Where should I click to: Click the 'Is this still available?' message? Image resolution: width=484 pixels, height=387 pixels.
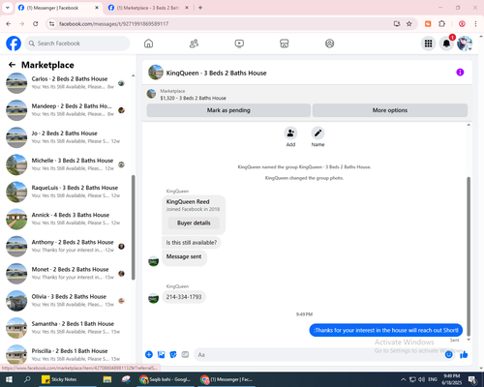tap(192, 243)
